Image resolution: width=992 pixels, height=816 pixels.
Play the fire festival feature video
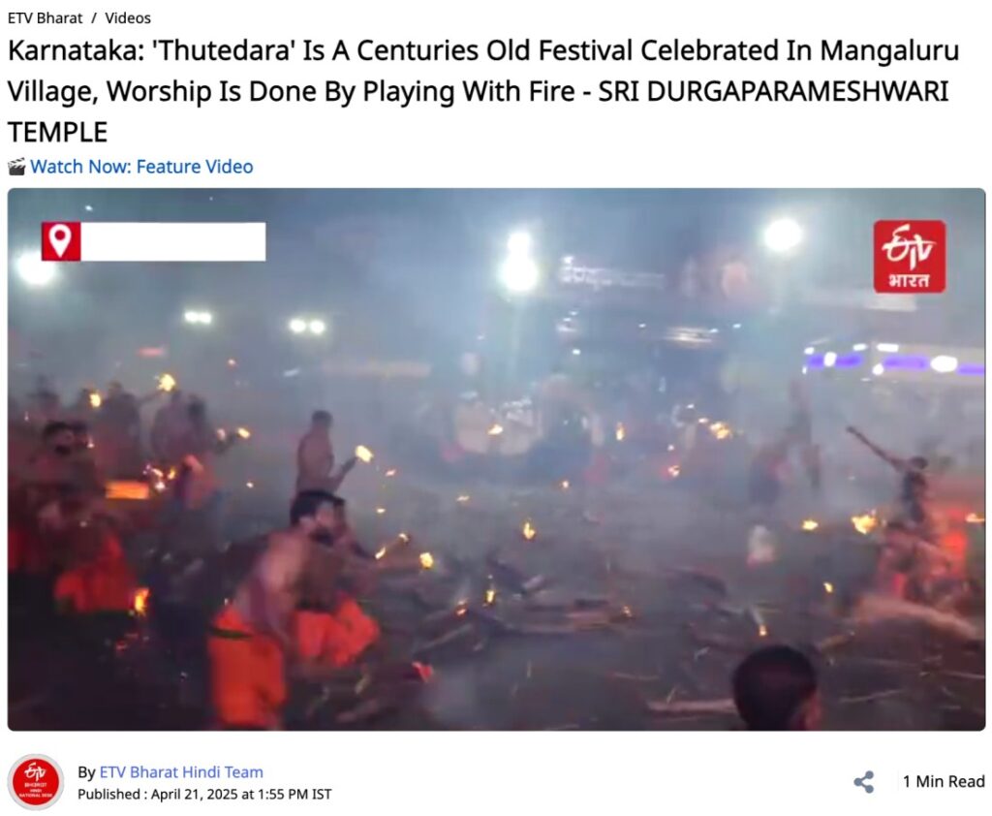pyautogui.click(x=496, y=459)
